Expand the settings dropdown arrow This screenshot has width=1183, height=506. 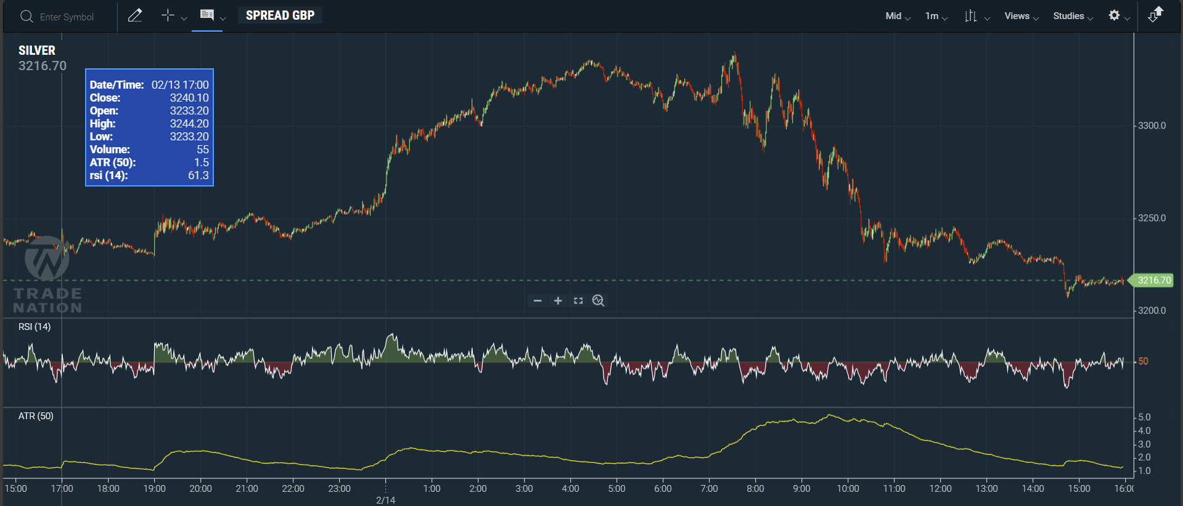point(1127,18)
